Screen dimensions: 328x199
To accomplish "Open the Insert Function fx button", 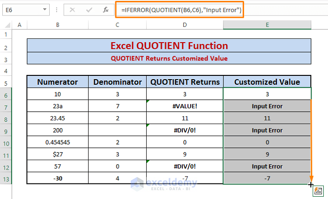I will (105, 10).
